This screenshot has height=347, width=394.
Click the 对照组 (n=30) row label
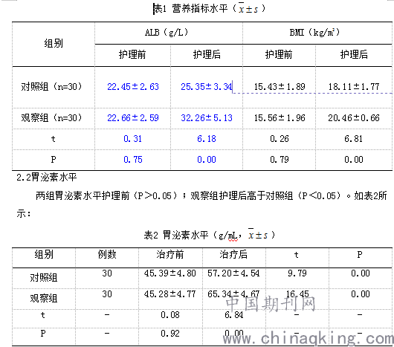tap(51, 87)
